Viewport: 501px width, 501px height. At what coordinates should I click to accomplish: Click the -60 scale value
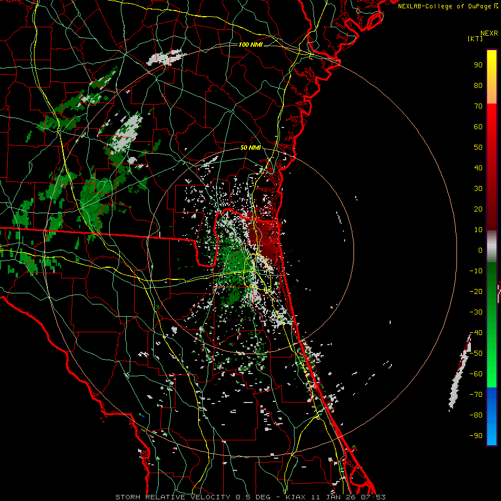pyautogui.click(x=476, y=374)
